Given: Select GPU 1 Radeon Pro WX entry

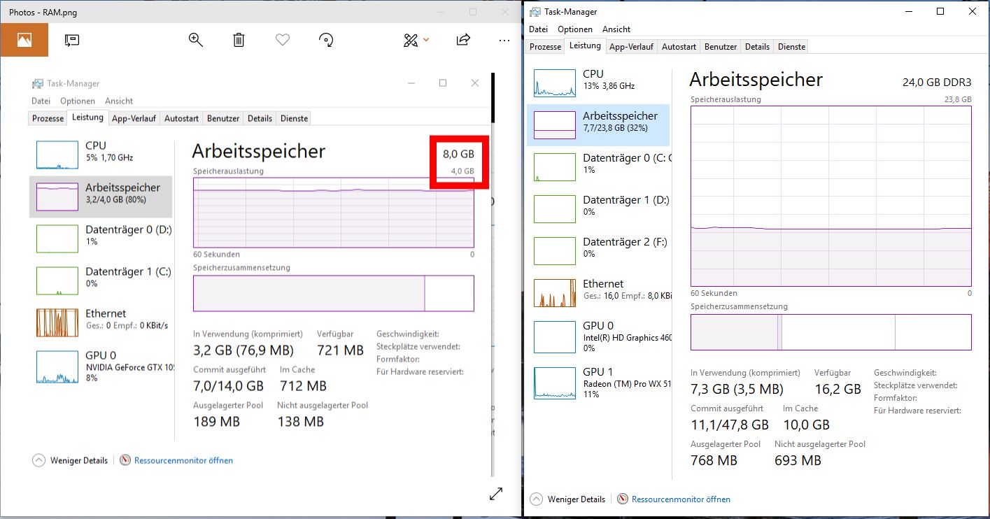Looking at the screenshot, I should pos(599,383).
